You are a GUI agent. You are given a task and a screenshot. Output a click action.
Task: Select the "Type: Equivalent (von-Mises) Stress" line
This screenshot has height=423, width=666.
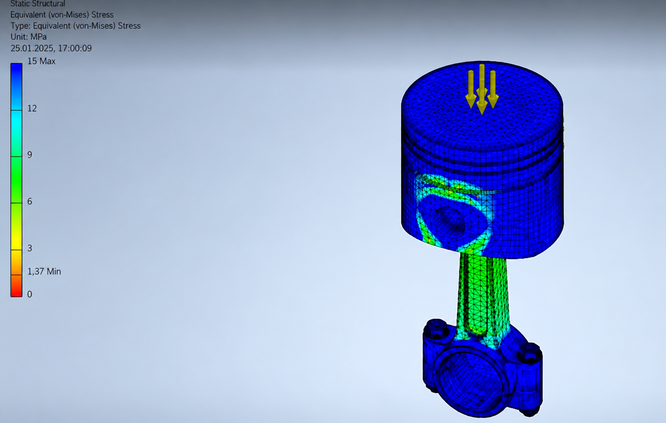coord(75,26)
